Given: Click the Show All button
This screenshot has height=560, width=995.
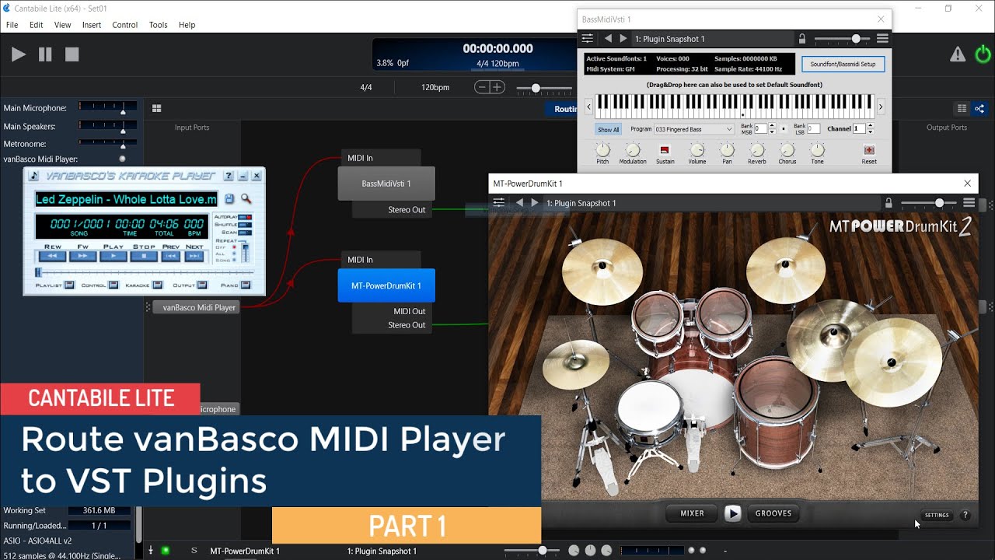Looking at the screenshot, I should click(x=609, y=129).
